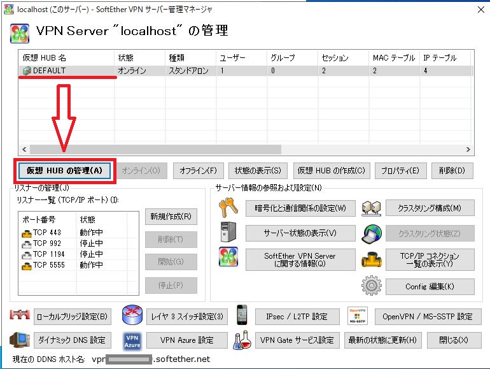Open プロパティ(E) button
490x369 pixels.
401,171
